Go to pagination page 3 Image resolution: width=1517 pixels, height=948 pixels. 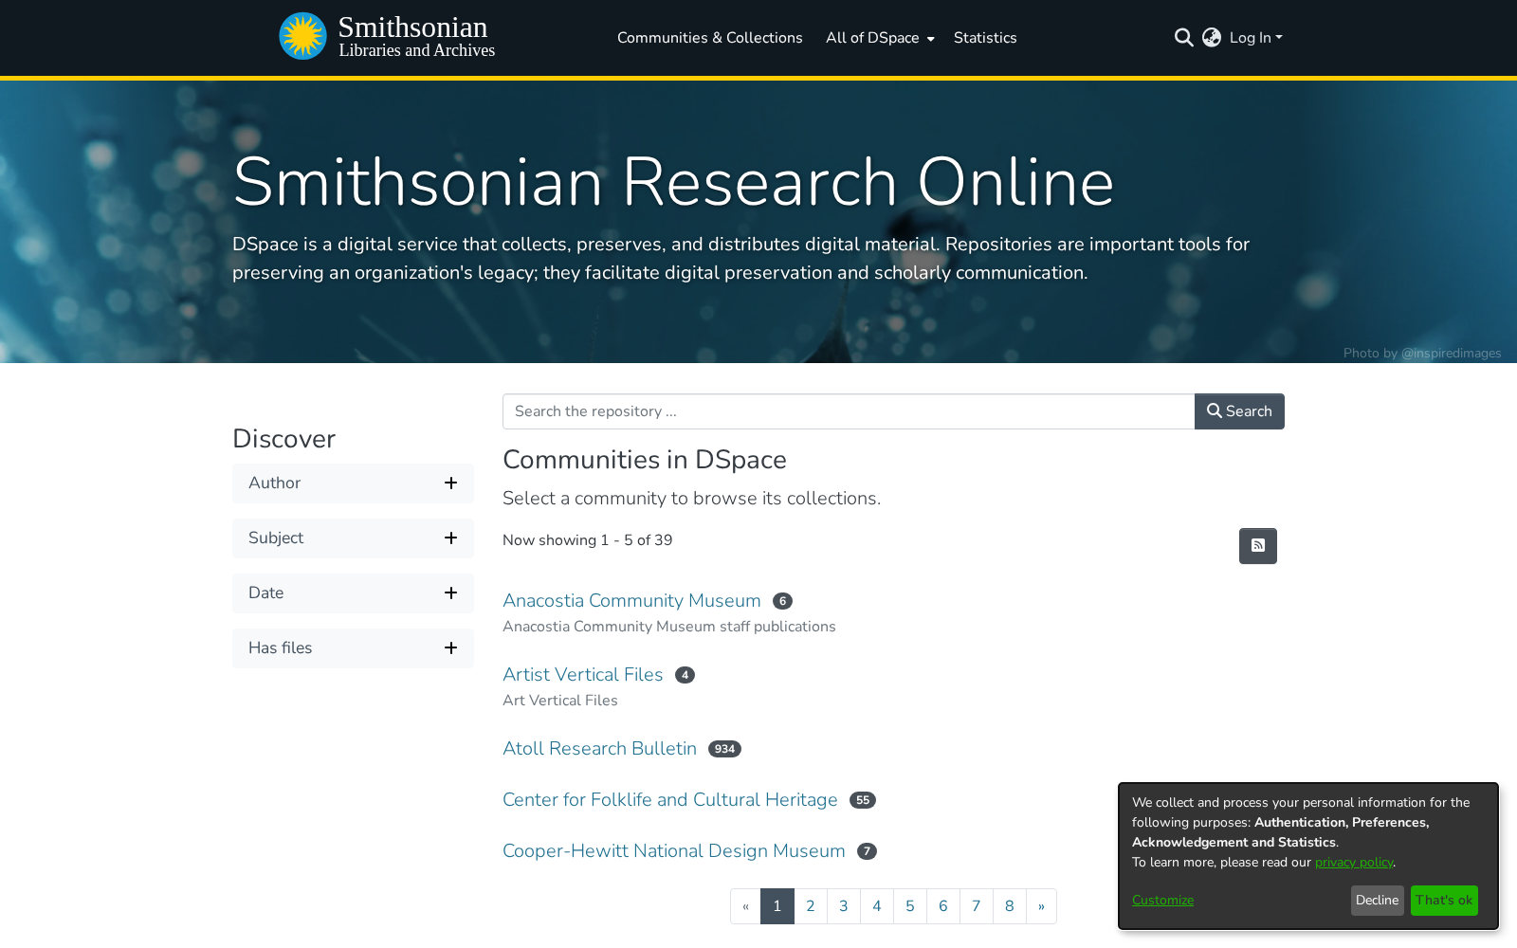click(x=844, y=906)
